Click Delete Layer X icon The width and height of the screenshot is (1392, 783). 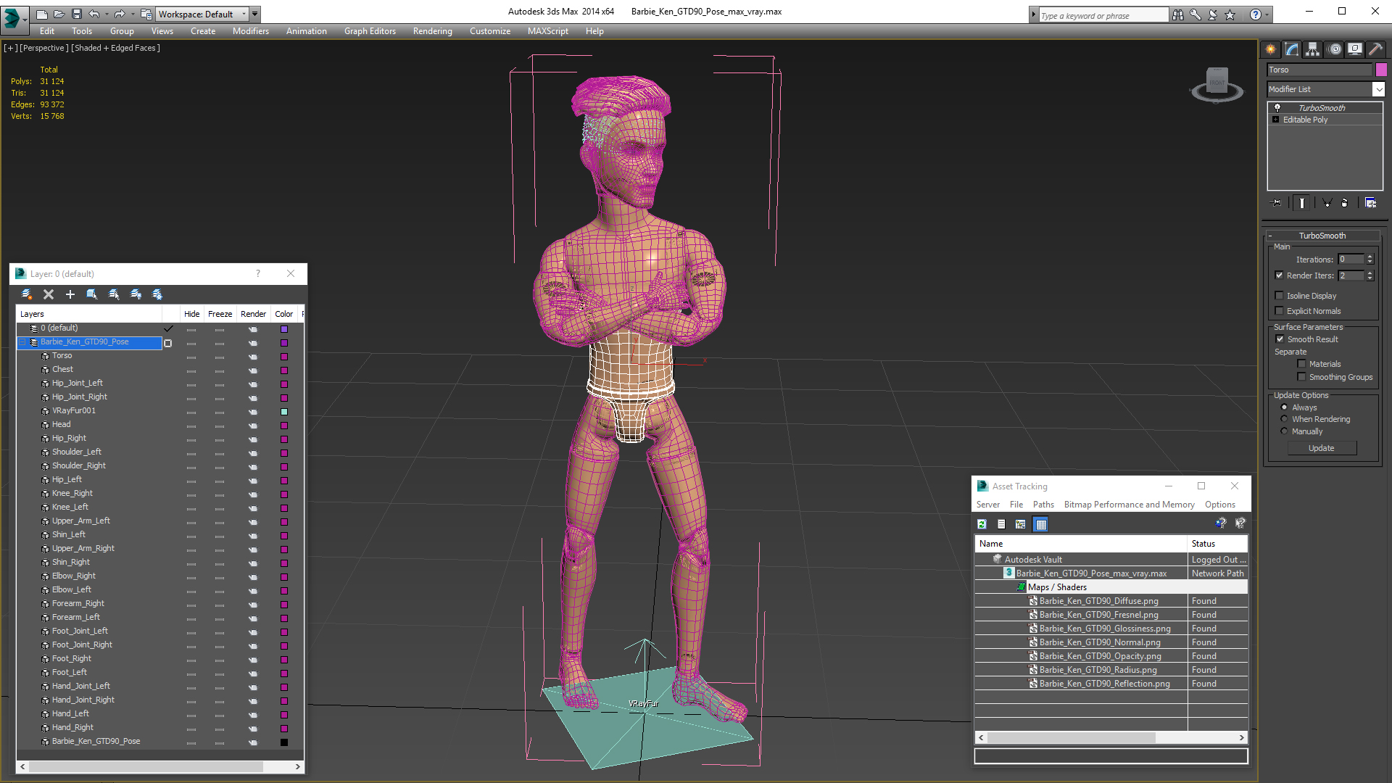[x=49, y=294]
